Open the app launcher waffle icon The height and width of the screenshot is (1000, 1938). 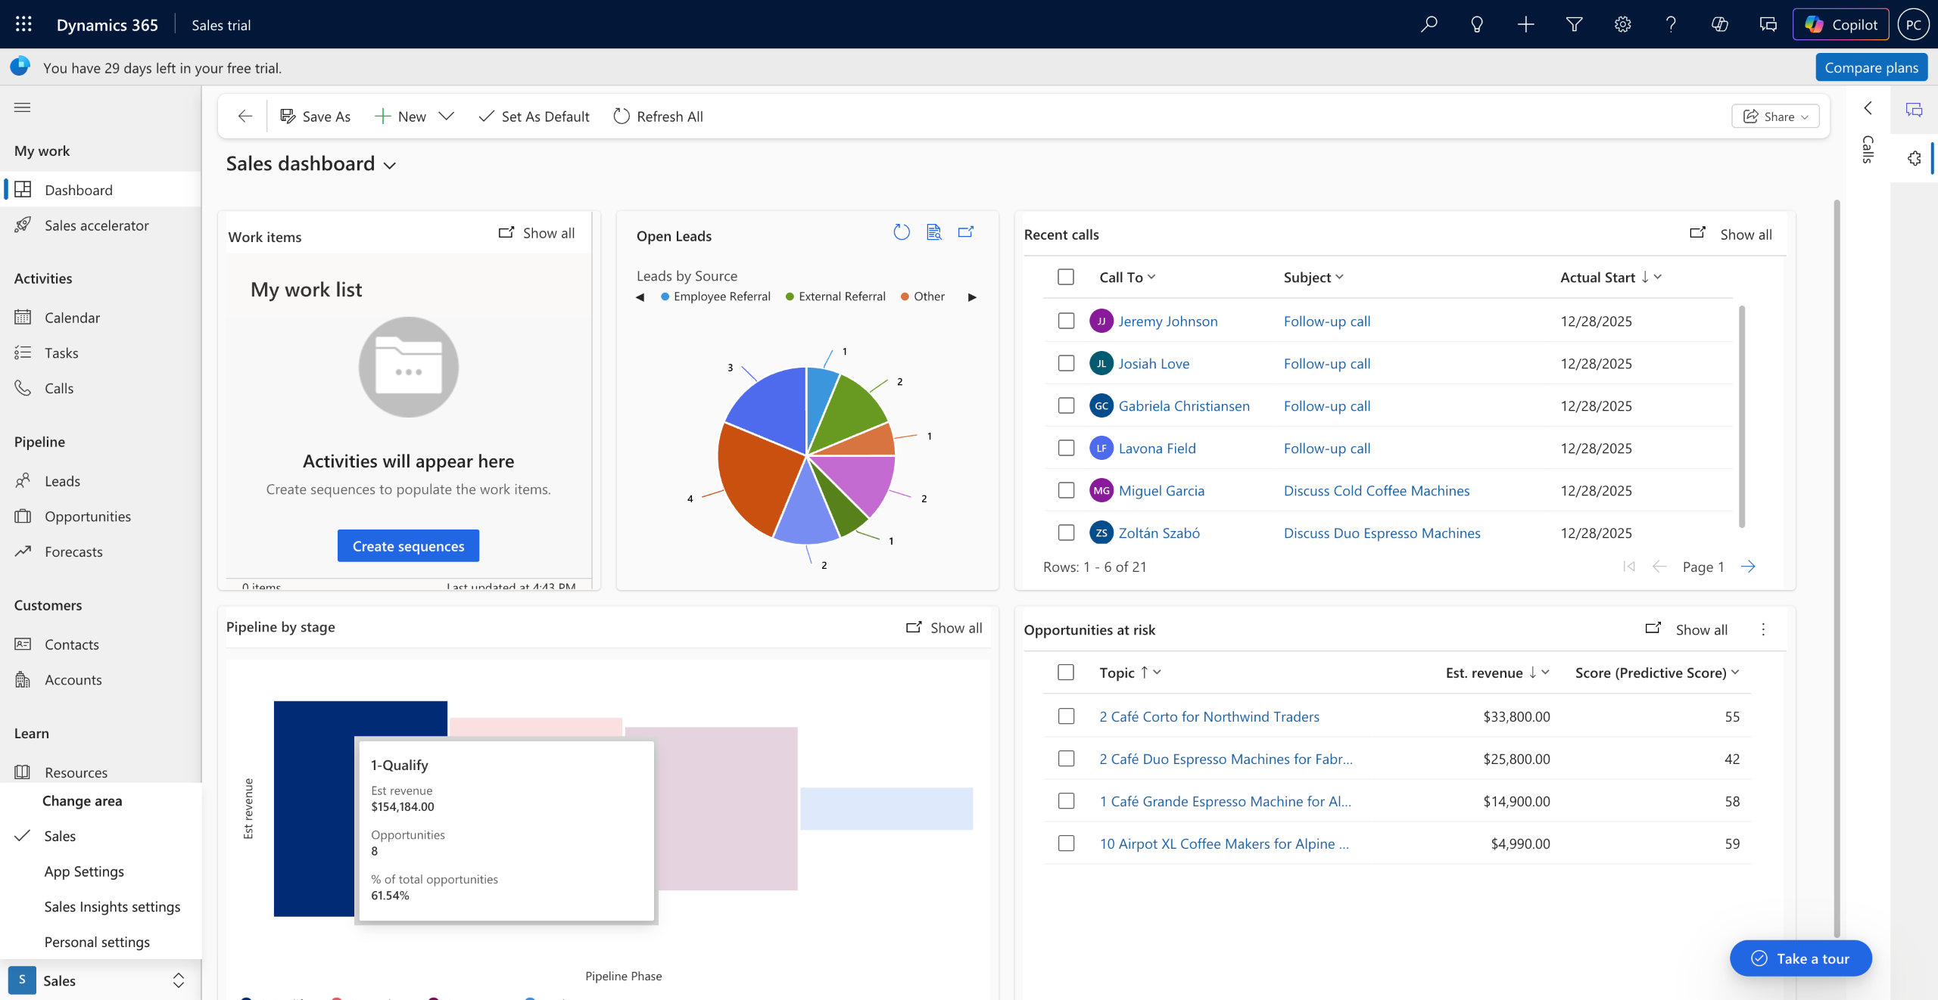coord(23,24)
